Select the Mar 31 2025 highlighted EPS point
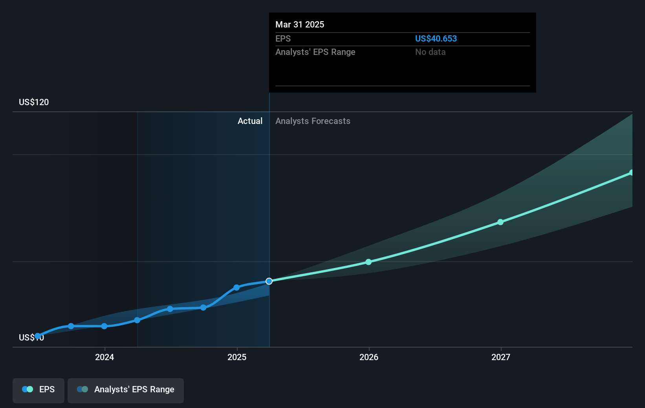Viewport: 645px width, 408px height. coord(269,281)
